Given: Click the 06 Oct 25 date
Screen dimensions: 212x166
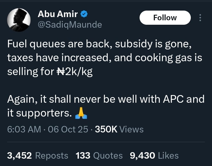Looking at the screenshot, I should 68,129.
